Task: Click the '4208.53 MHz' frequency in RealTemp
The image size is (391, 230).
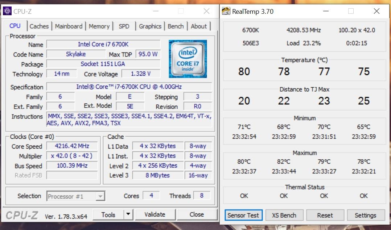Action: 304,30
